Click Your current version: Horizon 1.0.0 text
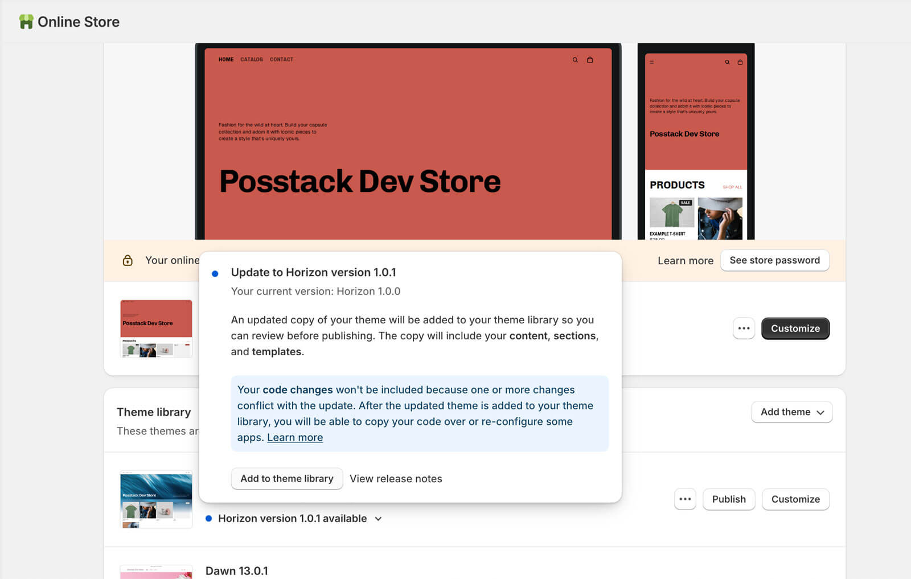 tap(315, 291)
